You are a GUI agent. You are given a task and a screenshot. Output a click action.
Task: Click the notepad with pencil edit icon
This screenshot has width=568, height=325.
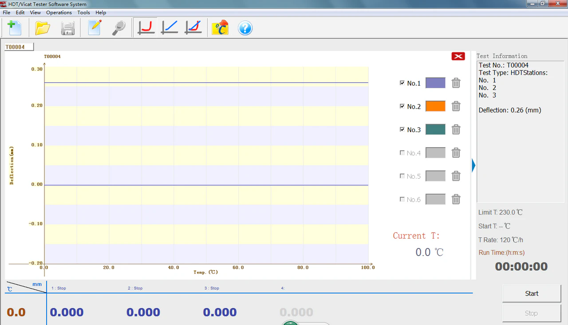[x=95, y=28]
